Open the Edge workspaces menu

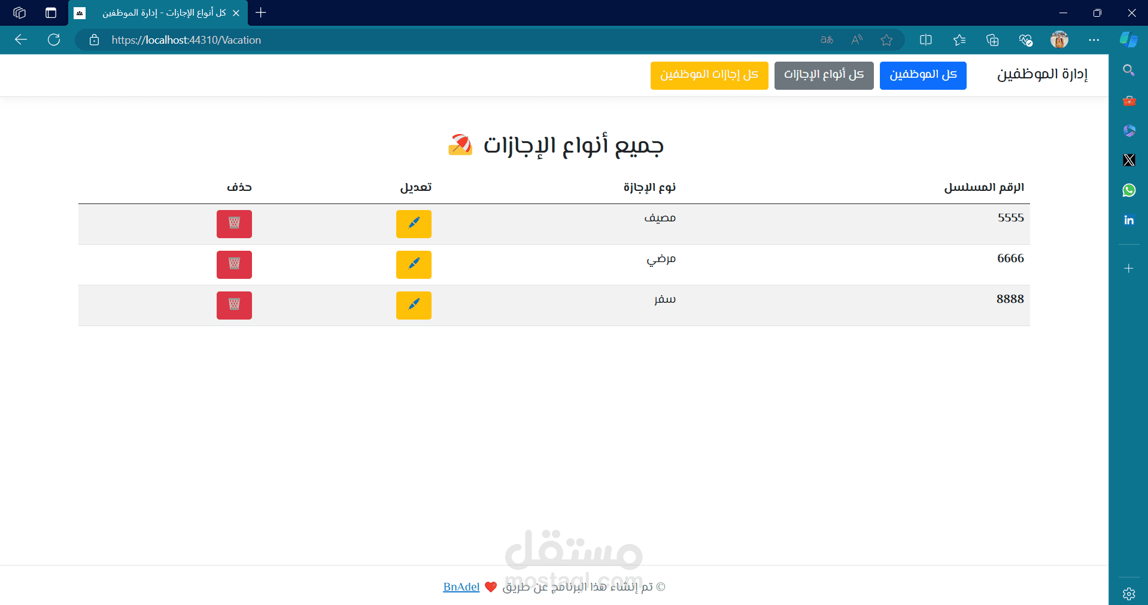(x=20, y=13)
